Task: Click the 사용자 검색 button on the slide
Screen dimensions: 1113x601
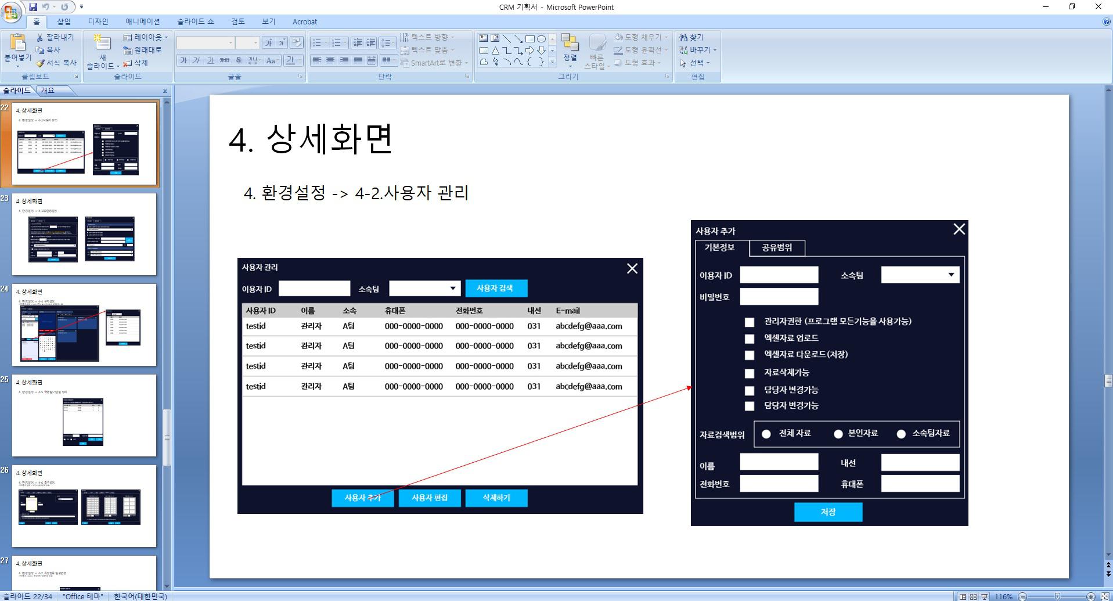Action: (x=496, y=289)
